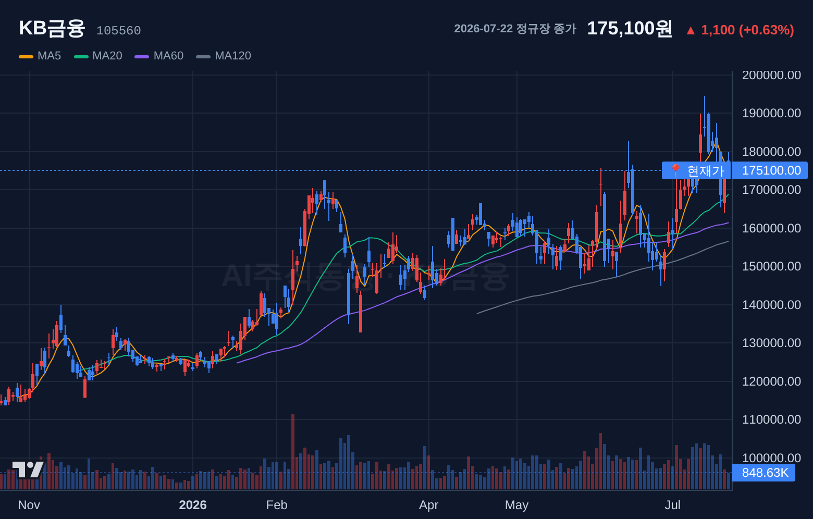Toggle the MA60 purple legend item
Screen dimensions: 813x519
(159, 56)
